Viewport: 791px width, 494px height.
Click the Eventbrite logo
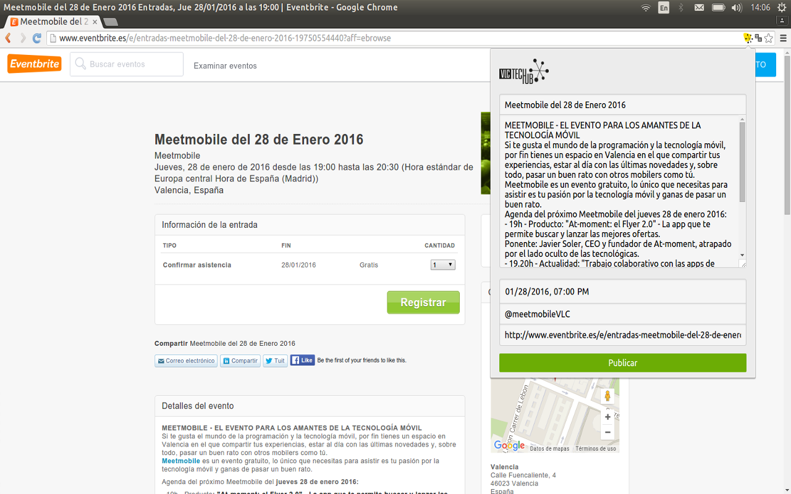click(35, 64)
